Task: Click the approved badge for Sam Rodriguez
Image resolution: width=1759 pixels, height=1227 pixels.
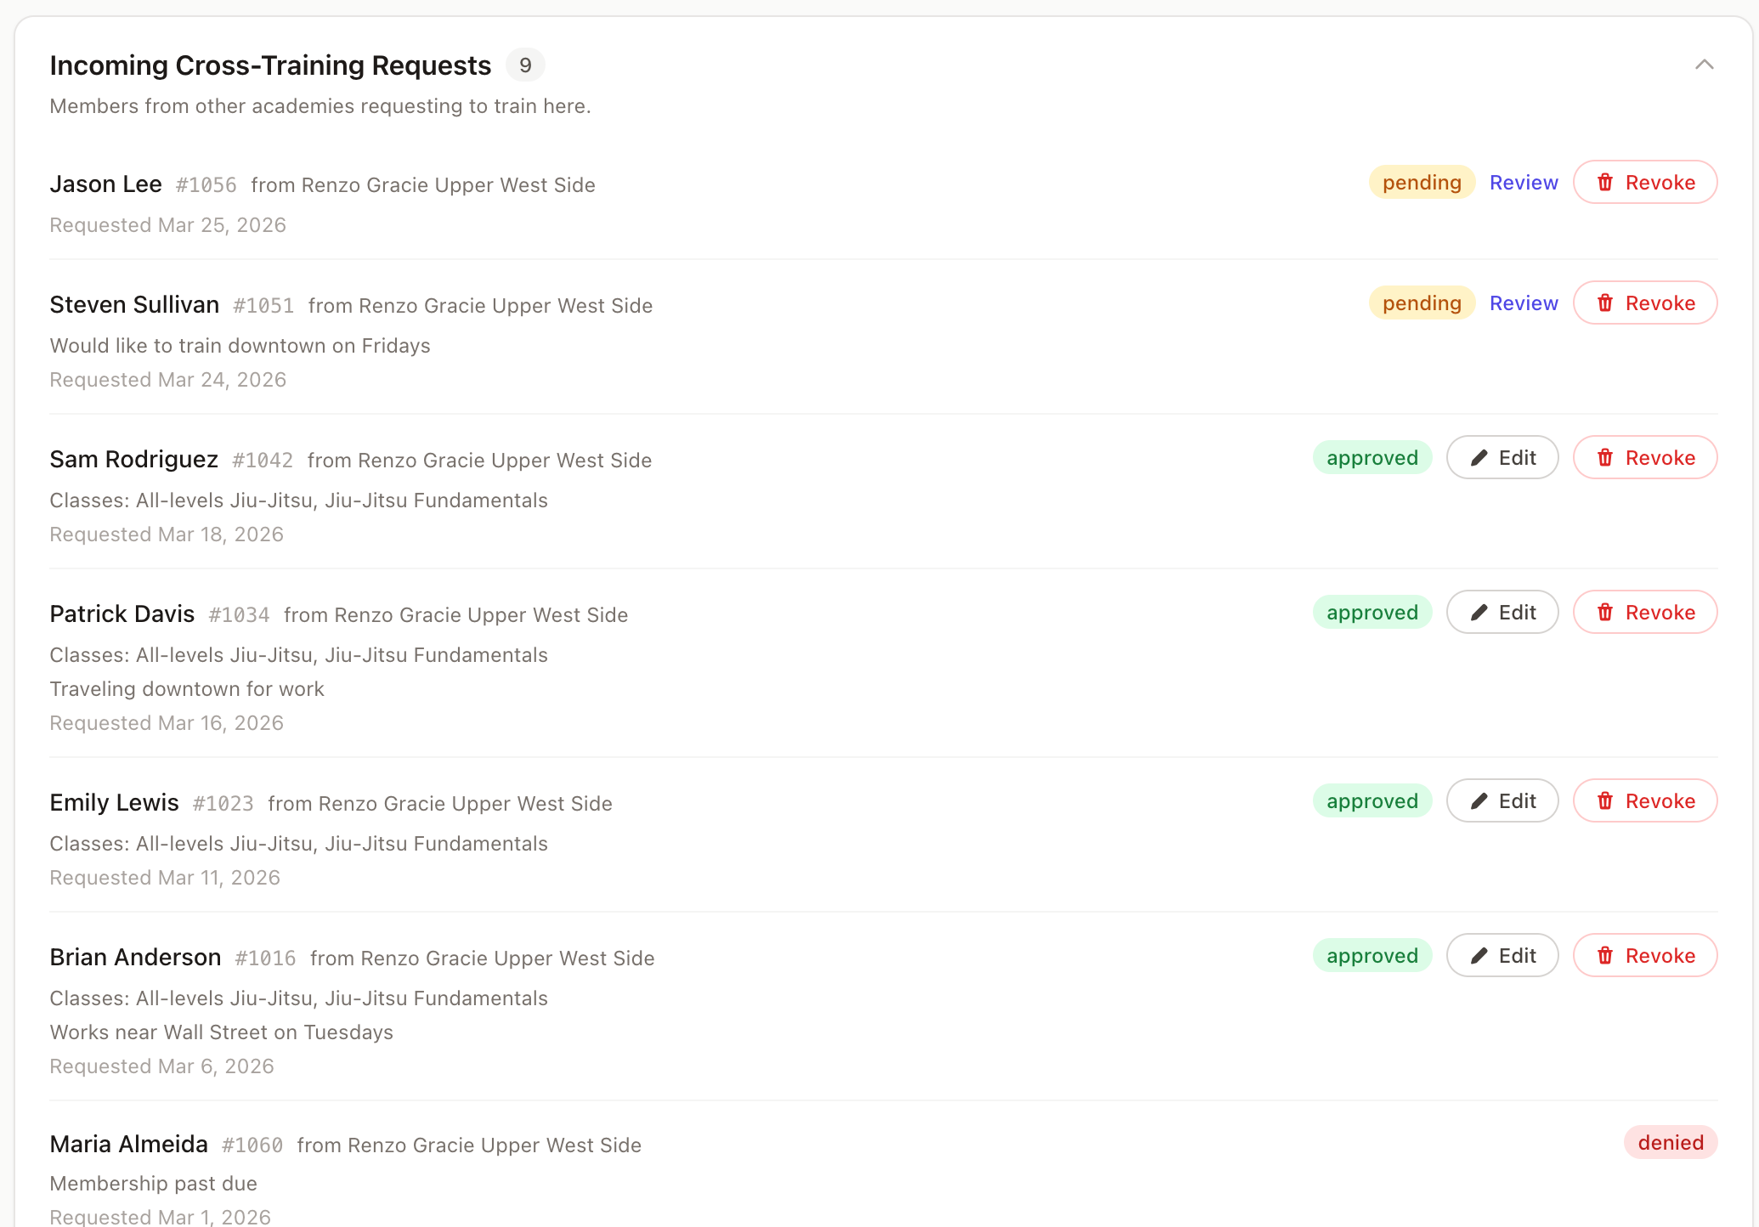Action: pyautogui.click(x=1372, y=458)
